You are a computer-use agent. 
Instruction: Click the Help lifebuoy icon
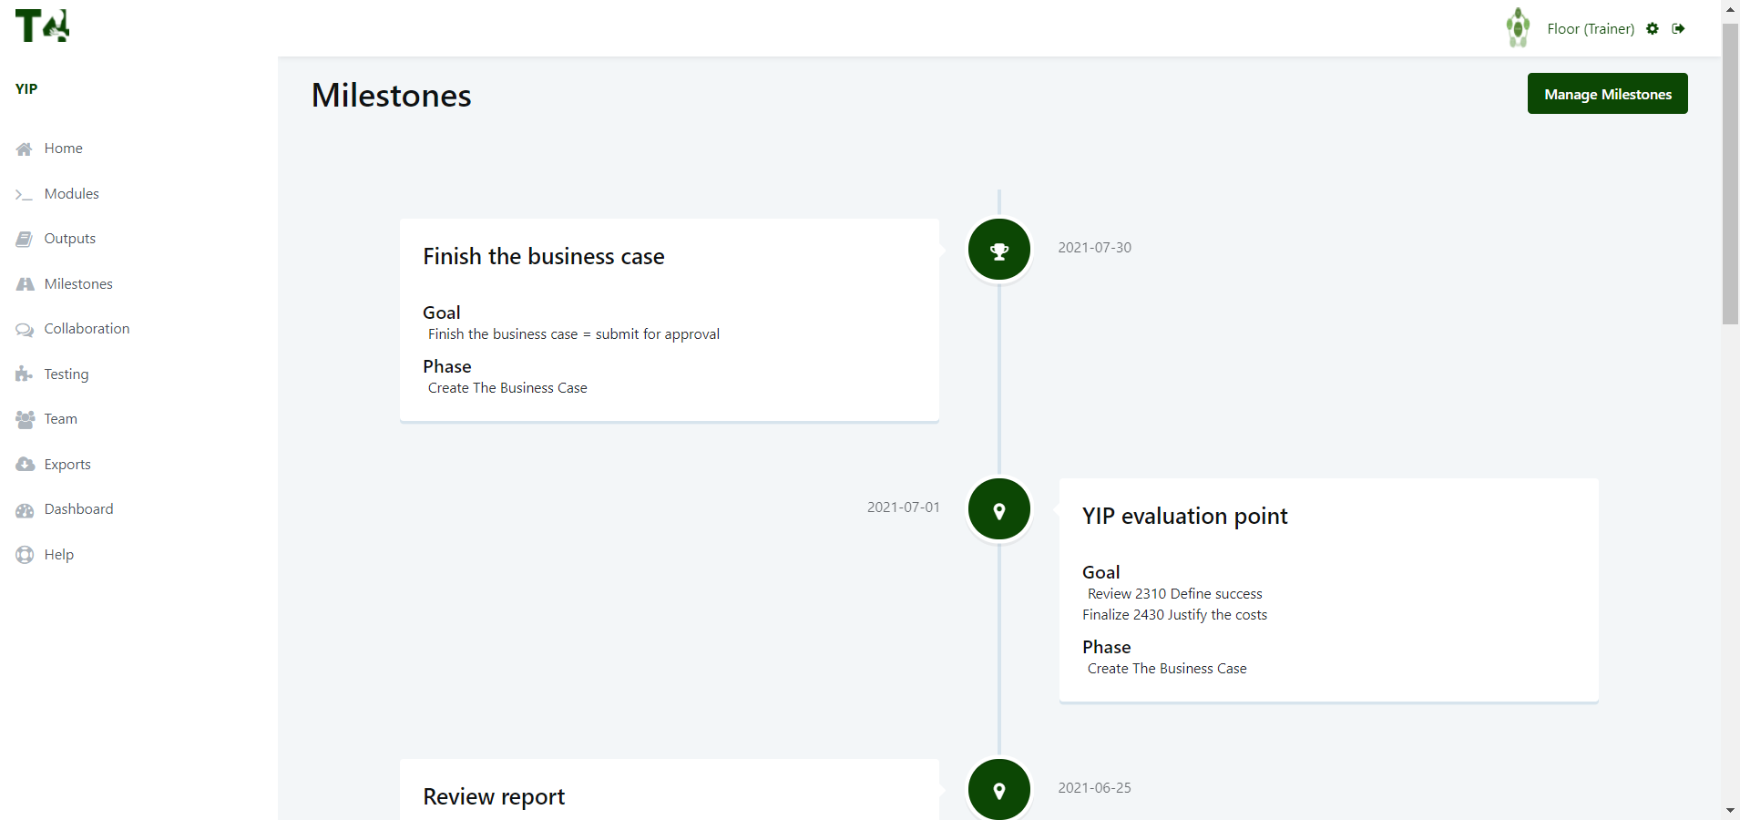pos(25,554)
